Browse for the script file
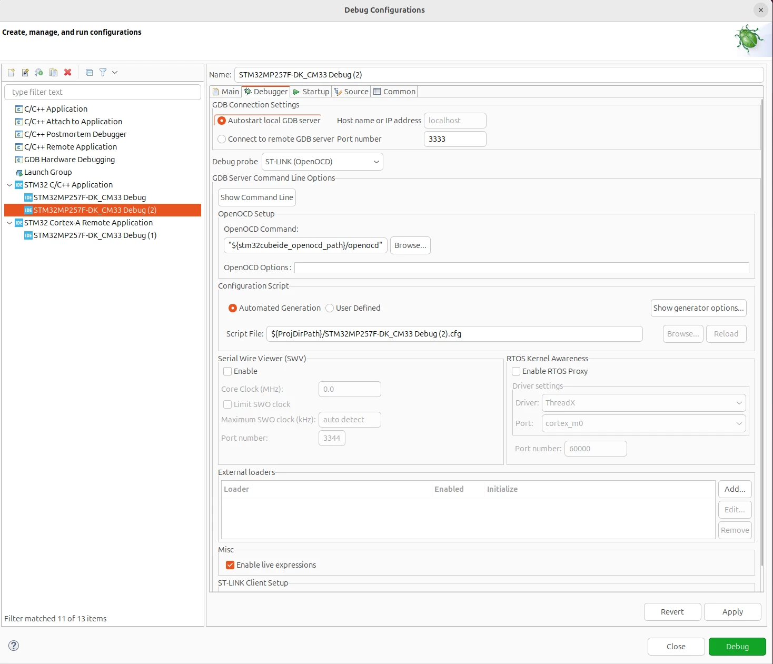This screenshot has height=664, width=773. point(683,334)
